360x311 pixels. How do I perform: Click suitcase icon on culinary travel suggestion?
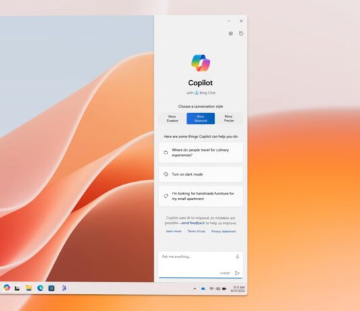[166, 152]
